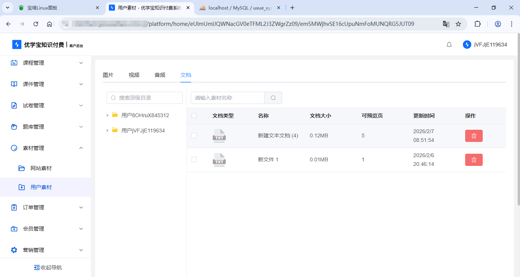Image resolution: width=520 pixels, height=277 pixels.
Task: Expand the 用户jVFJjE119634 directory
Action: [107, 130]
